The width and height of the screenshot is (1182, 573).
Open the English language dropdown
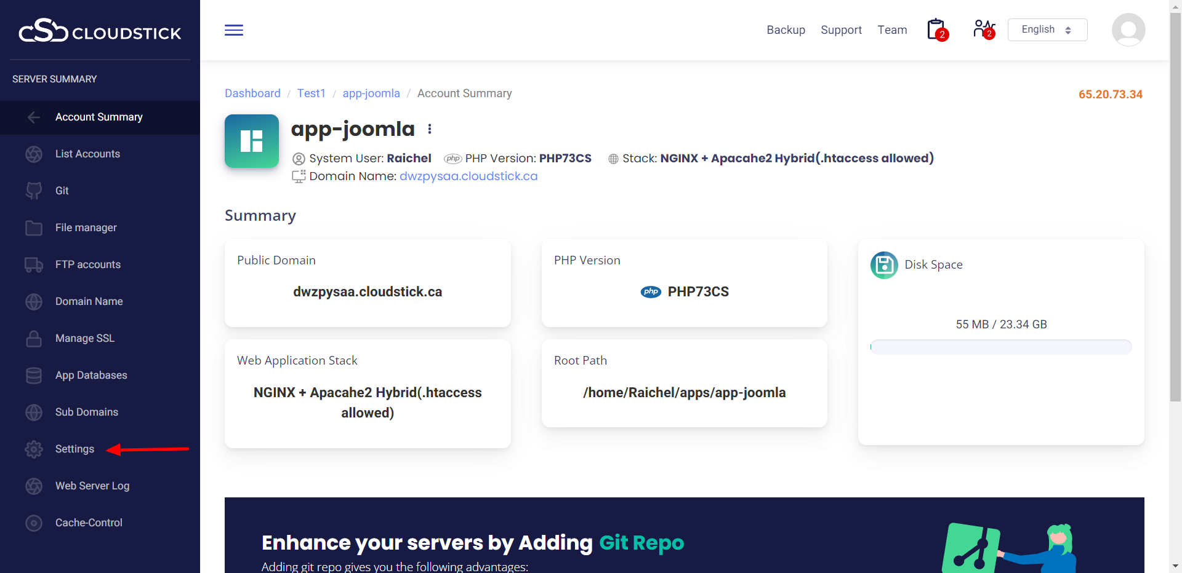1047,30
